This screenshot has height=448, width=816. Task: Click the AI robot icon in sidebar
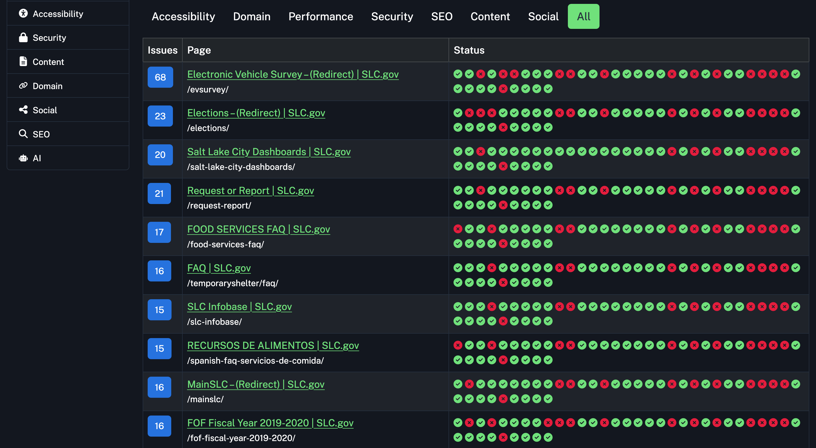click(x=23, y=158)
